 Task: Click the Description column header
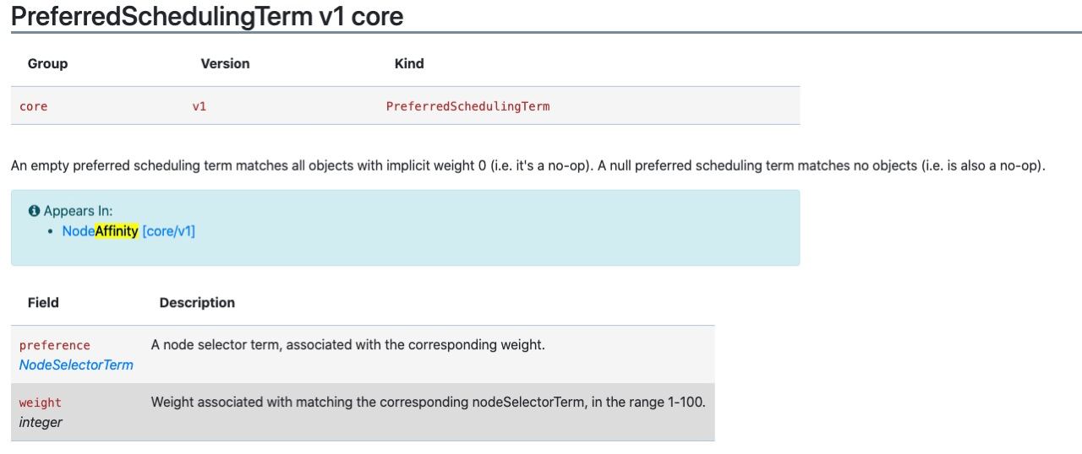coord(197,303)
